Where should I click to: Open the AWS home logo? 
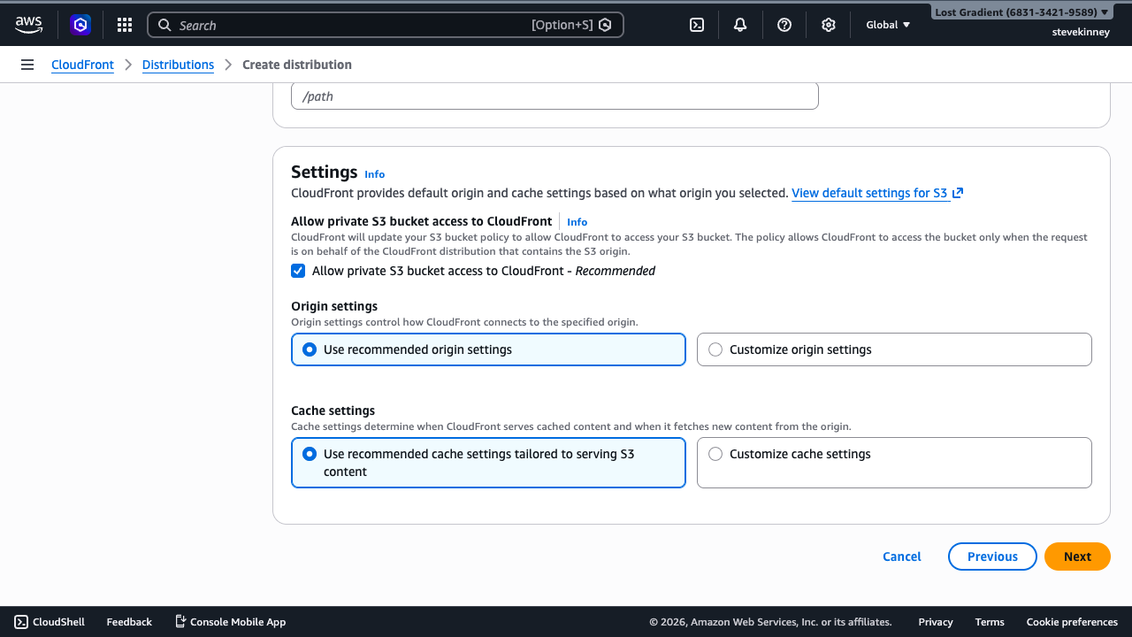(x=28, y=25)
